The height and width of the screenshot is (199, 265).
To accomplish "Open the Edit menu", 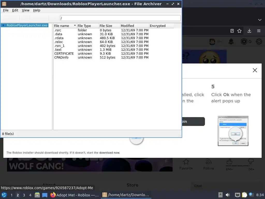I will 15,10.
